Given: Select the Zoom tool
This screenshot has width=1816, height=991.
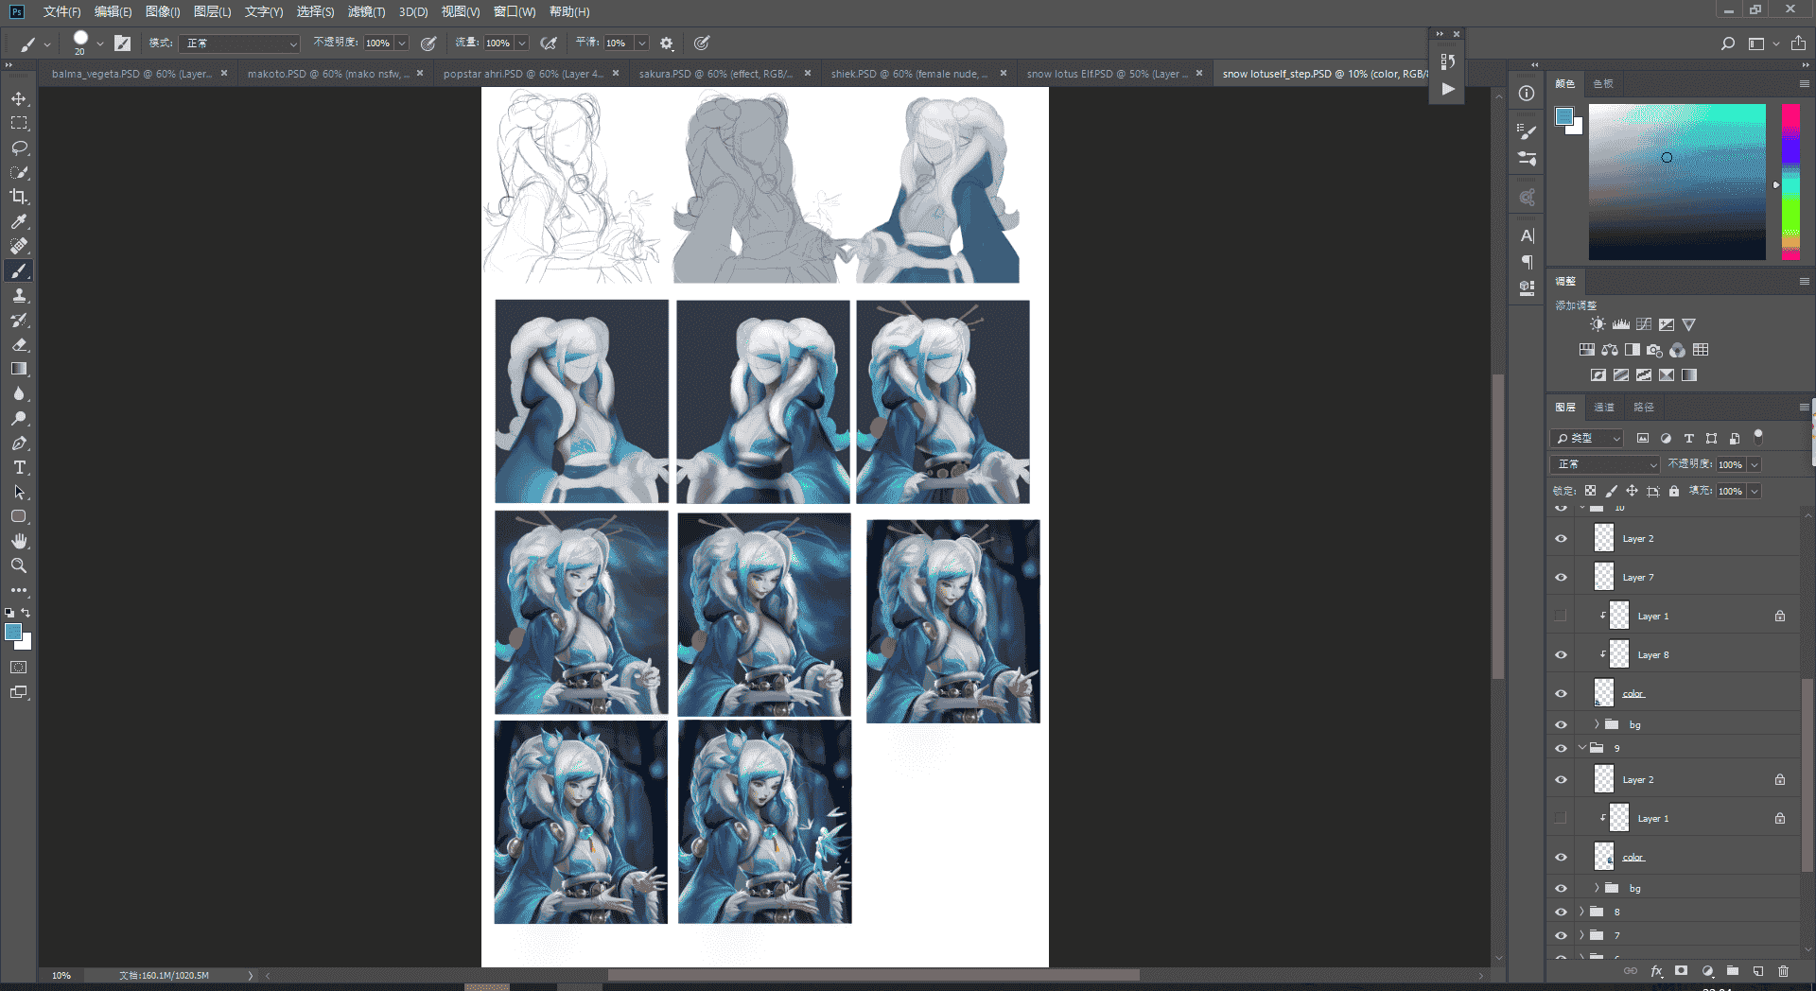Looking at the screenshot, I should [x=19, y=565].
